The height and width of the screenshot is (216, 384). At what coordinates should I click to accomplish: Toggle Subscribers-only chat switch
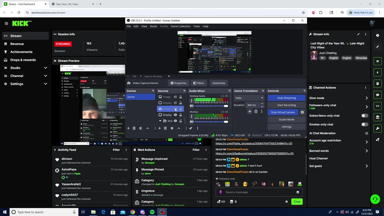(x=364, y=115)
